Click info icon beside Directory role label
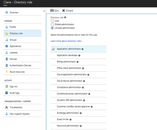The height and width of the screenshot is (130, 157). point(65,17)
